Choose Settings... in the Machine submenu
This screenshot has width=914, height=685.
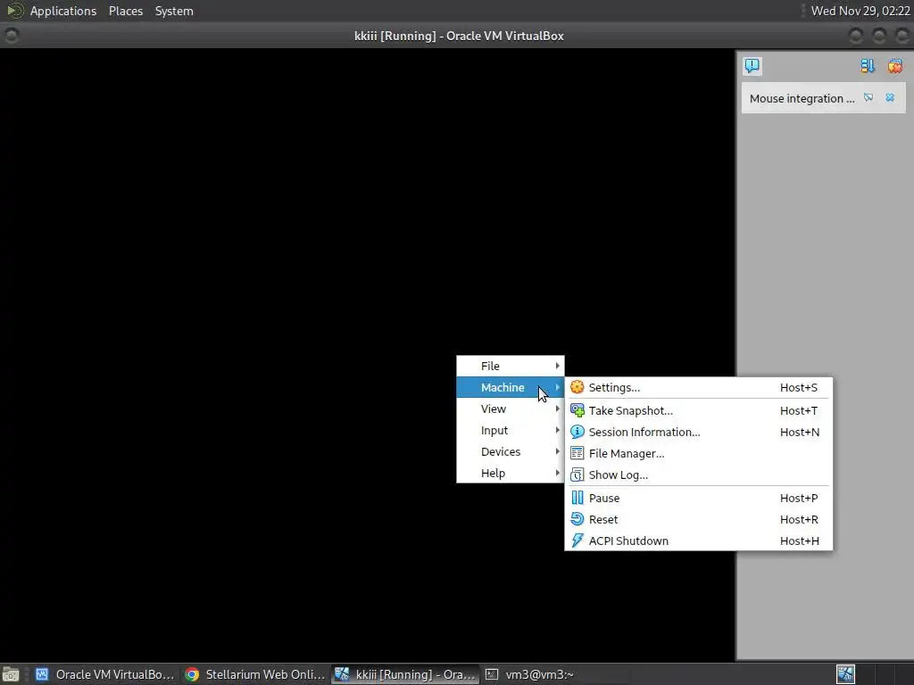click(698, 387)
